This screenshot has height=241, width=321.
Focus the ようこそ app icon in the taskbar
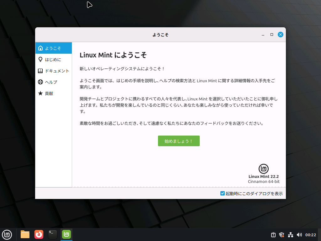click(66, 234)
